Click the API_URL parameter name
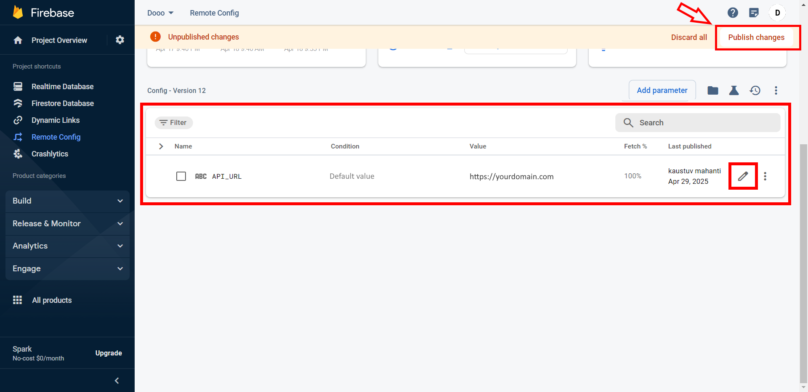 pyautogui.click(x=227, y=177)
